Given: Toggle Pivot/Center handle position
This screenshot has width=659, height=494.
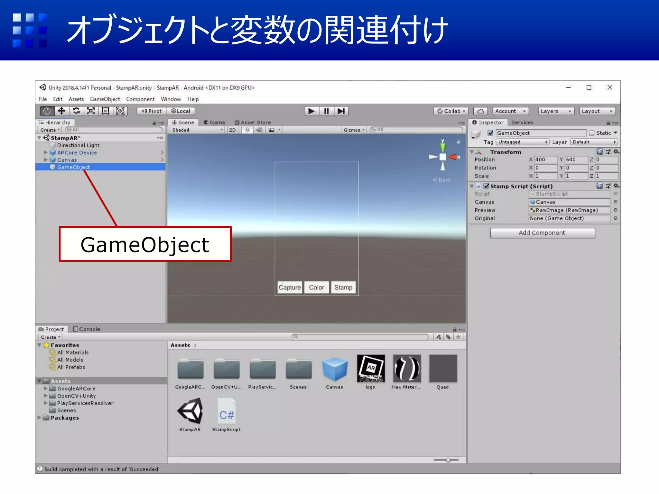Looking at the screenshot, I should 152,111.
